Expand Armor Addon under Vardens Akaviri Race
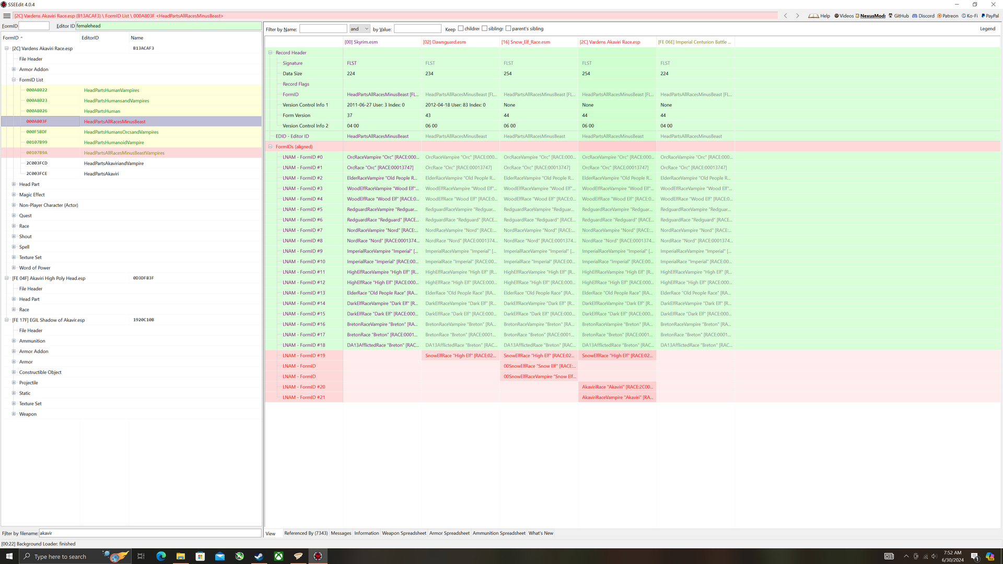Image resolution: width=1003 pixels, height=564 pixels. coord(14,69)
